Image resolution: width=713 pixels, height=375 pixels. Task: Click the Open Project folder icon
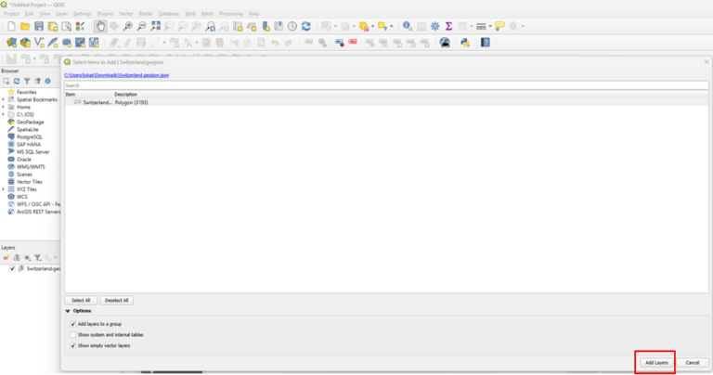[25, 26]
